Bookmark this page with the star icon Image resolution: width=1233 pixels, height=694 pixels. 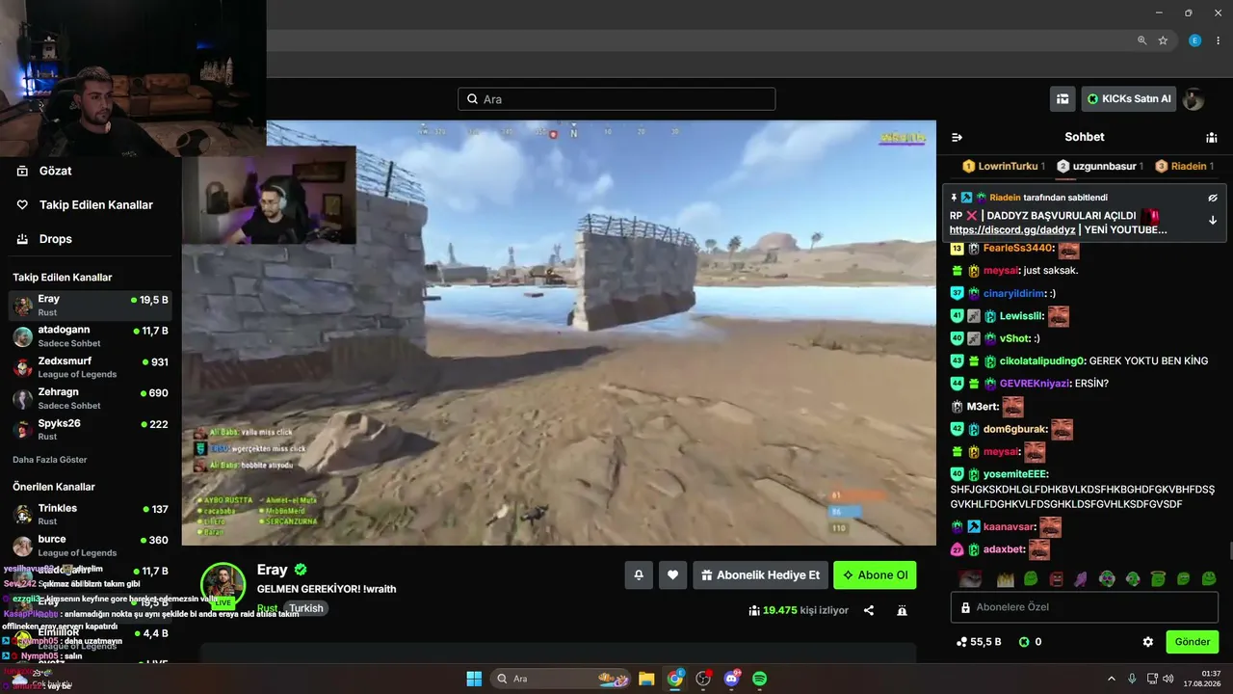(x=1163, y=40)
